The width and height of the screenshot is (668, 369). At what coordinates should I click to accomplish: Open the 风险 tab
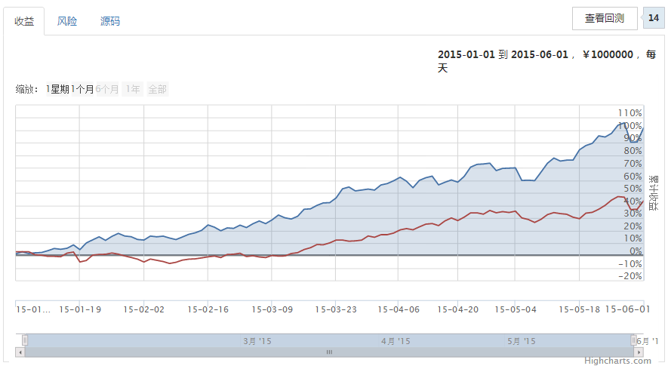click(67, 21)
